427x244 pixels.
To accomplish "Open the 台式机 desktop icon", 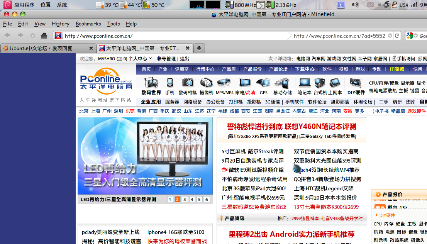I will point(320,83).
